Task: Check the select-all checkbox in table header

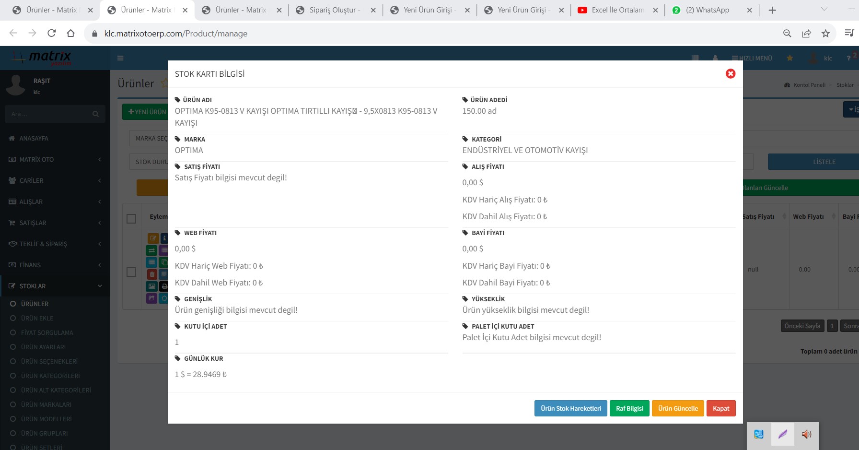Action: [x=131, y=219]
